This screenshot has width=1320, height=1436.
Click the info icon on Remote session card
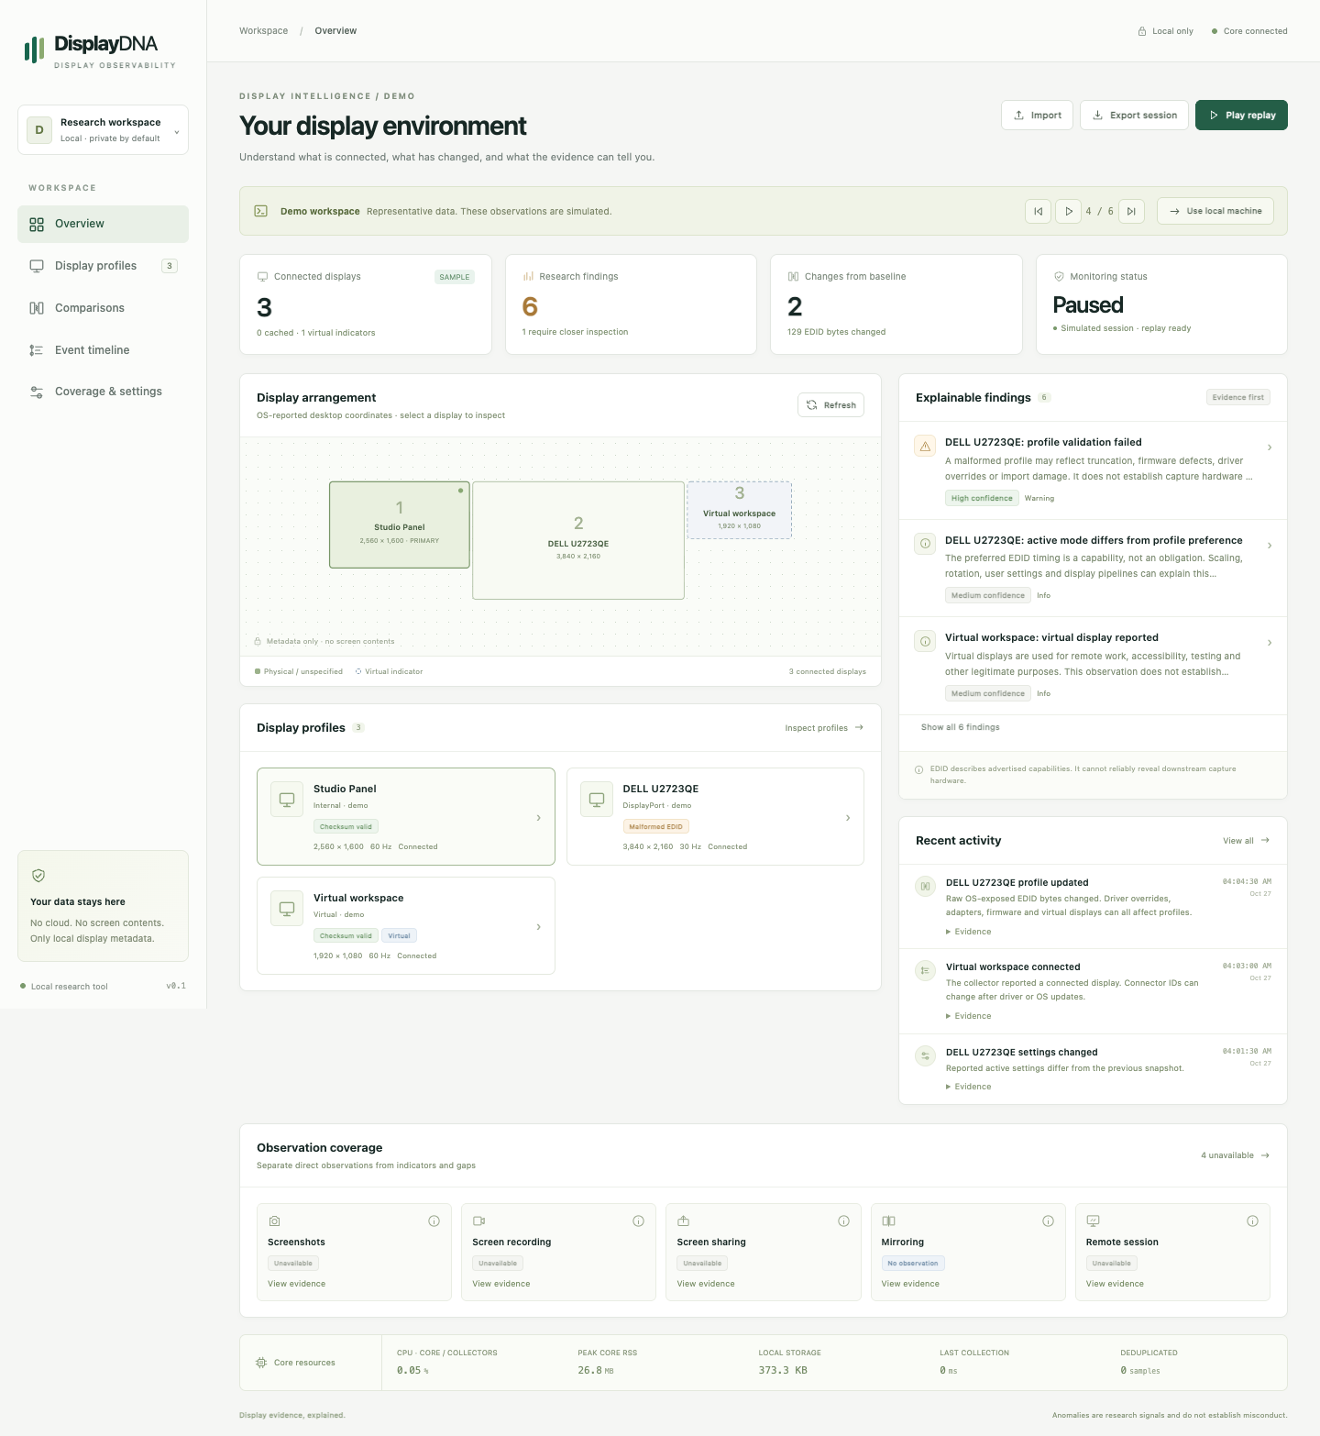1252,1221
